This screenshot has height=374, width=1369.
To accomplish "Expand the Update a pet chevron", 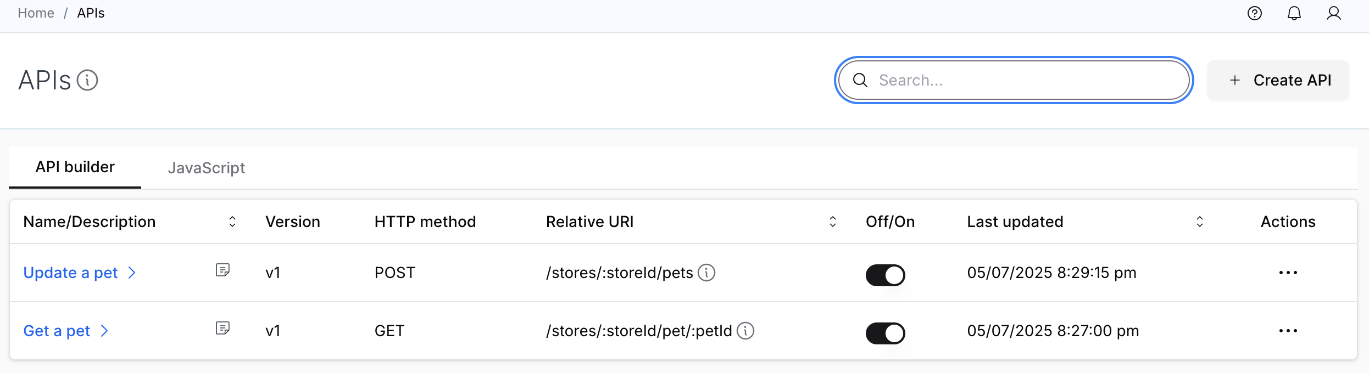I will [132, 273].
